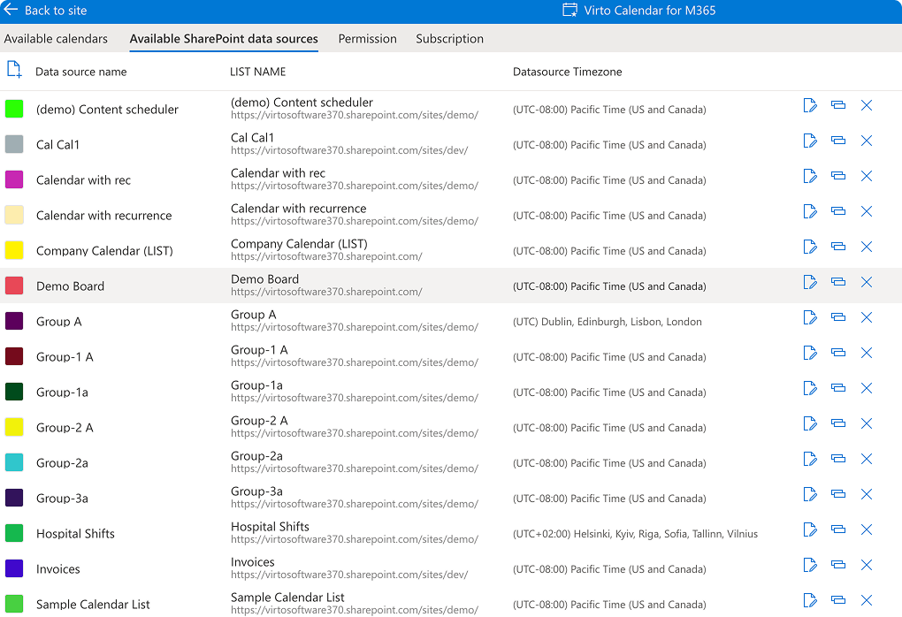
Task: Select the Available SharePoint data sources tab
Action: [x=224, y=39]
